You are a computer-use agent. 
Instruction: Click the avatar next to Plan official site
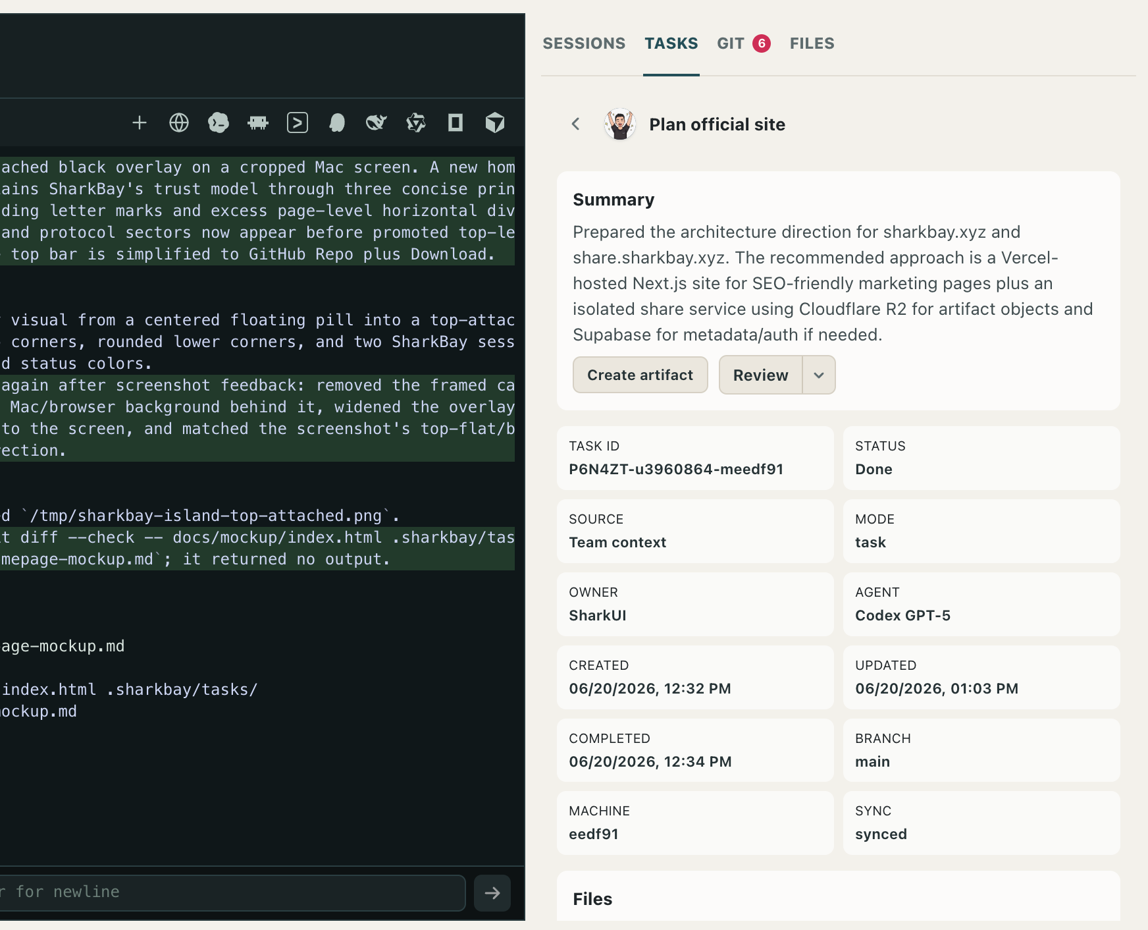click(619, 124)
